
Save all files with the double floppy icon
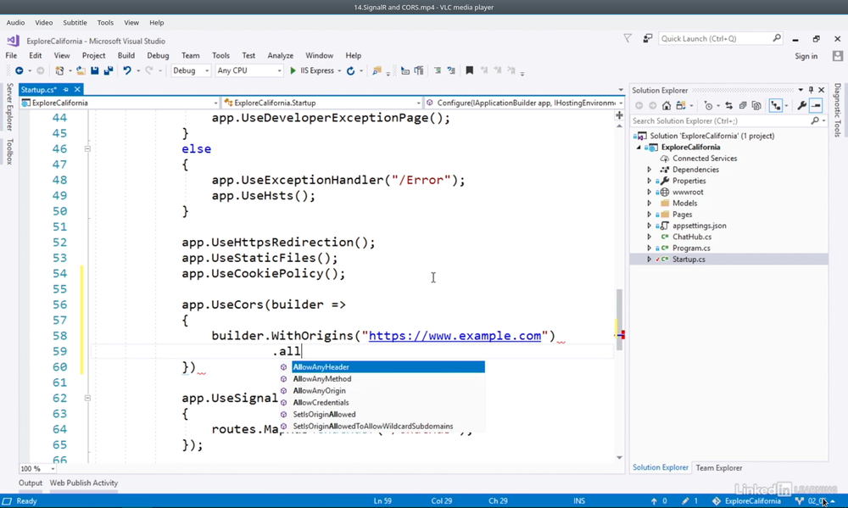tap(109, 71)
